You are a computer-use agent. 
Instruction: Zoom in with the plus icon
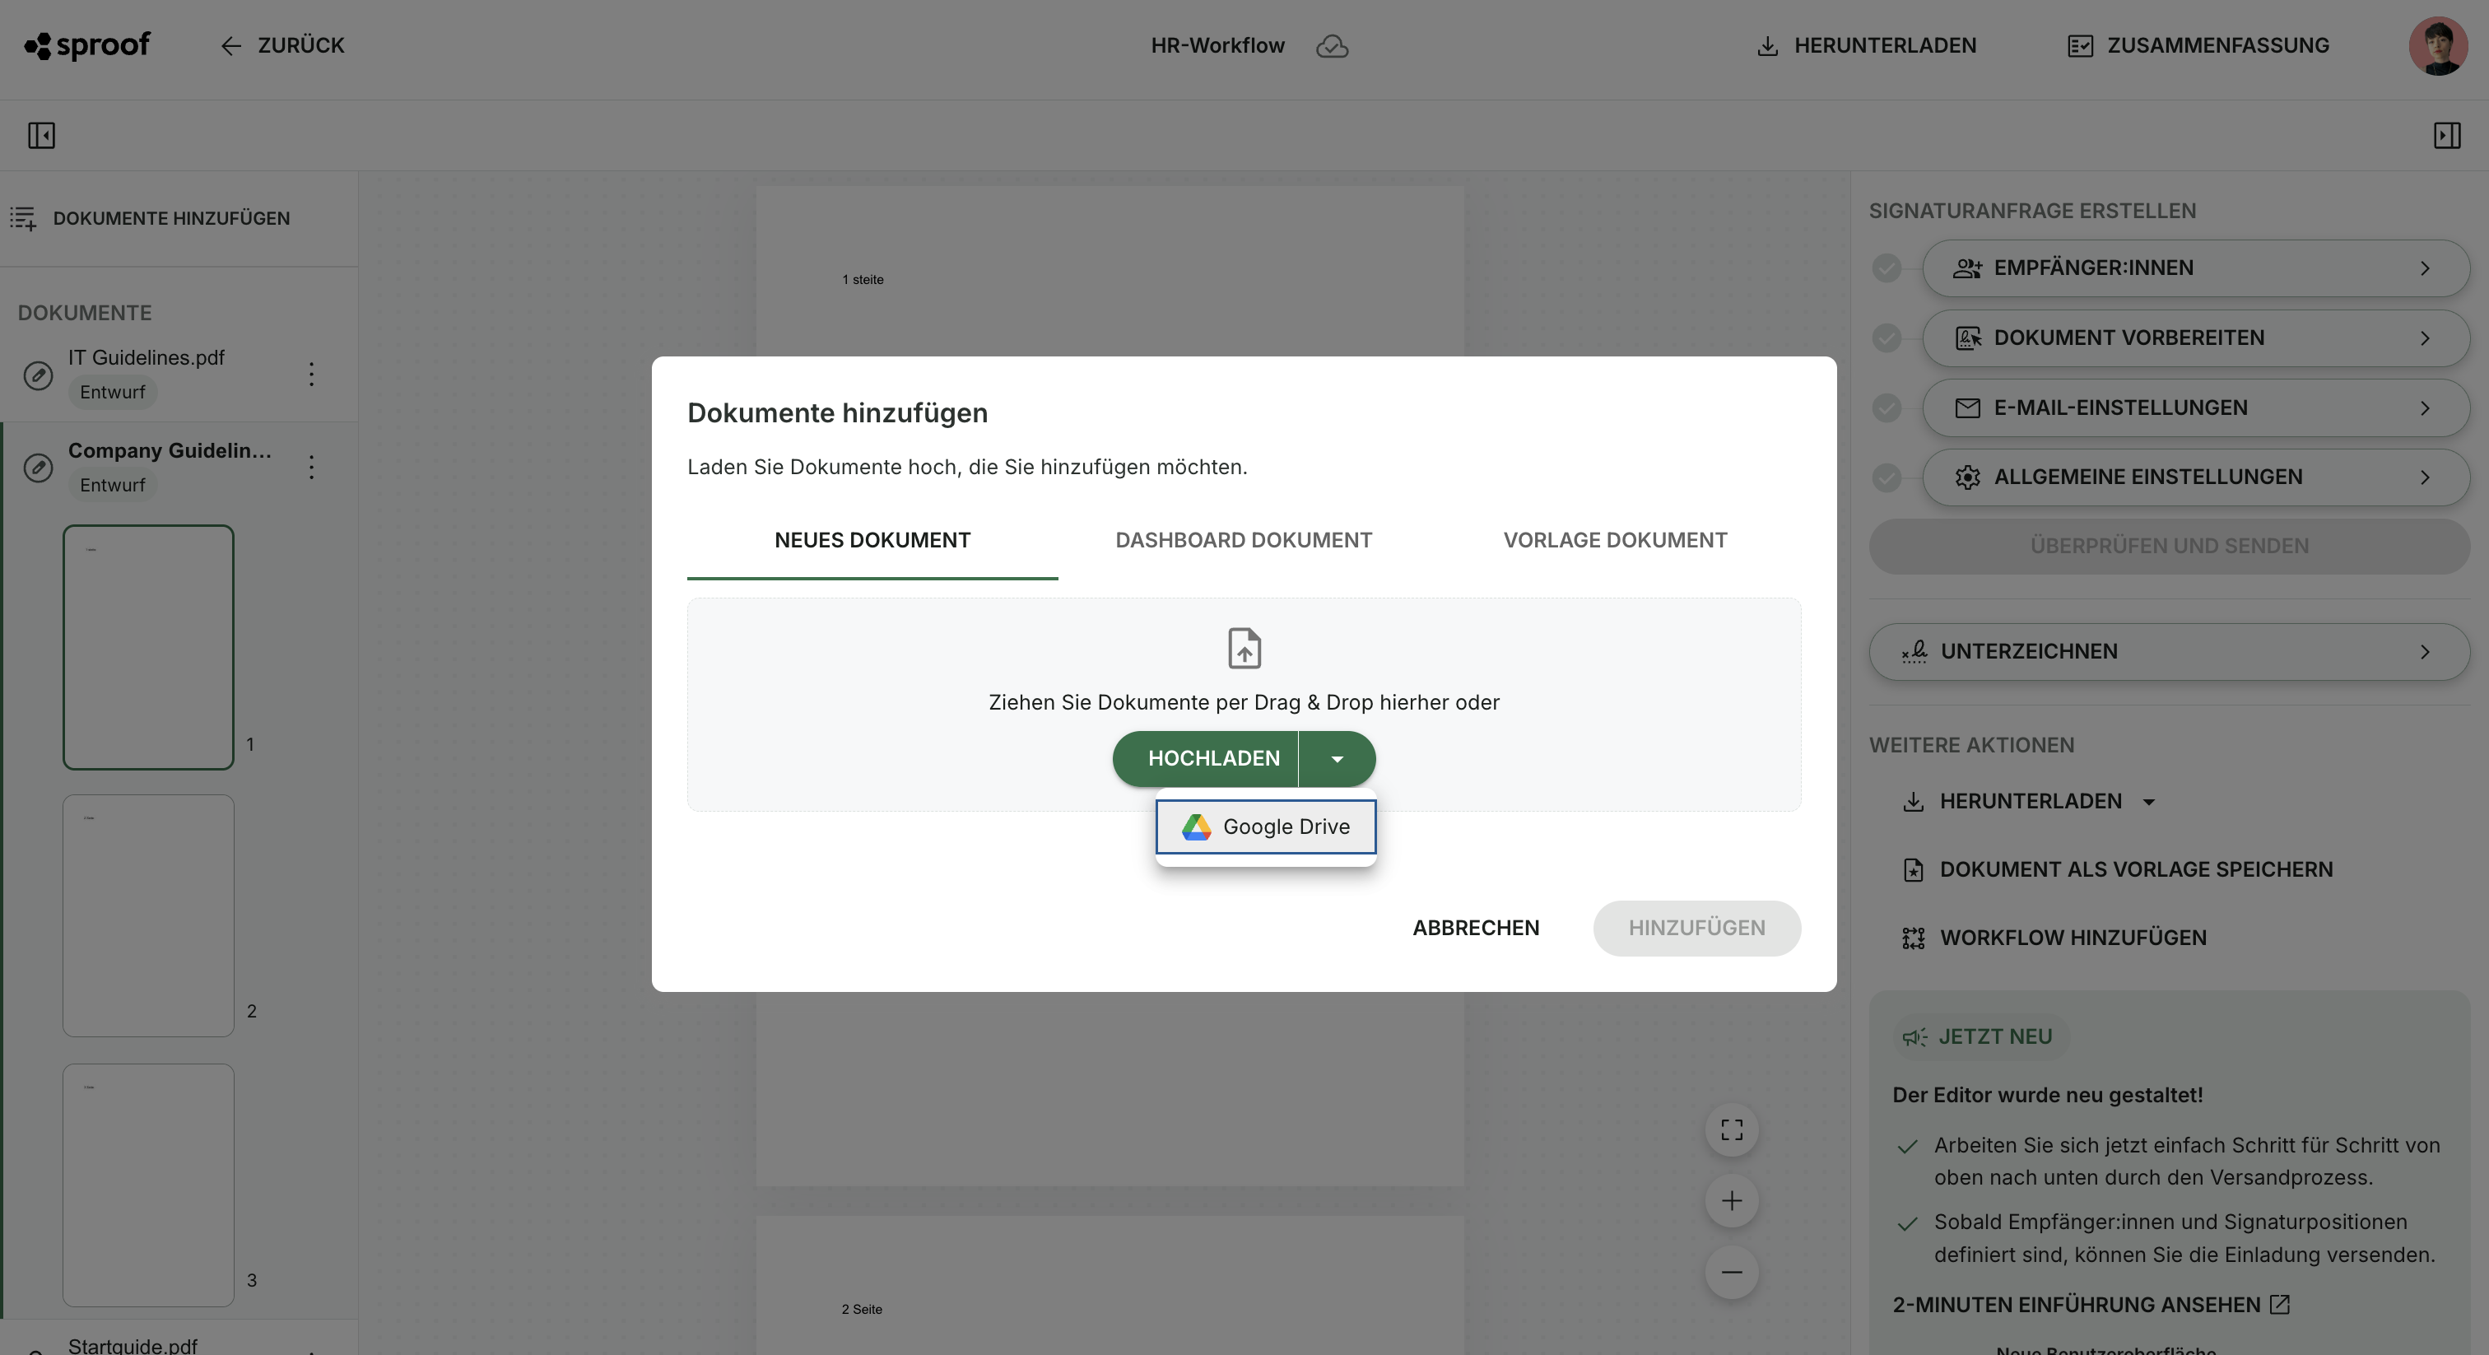(x=1732, y=1200)
